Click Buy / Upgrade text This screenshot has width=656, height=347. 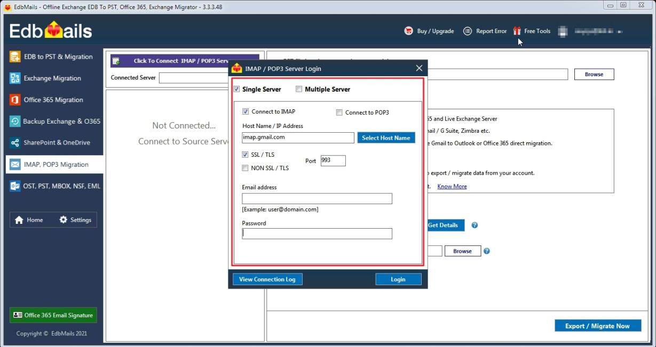[436, 31]
